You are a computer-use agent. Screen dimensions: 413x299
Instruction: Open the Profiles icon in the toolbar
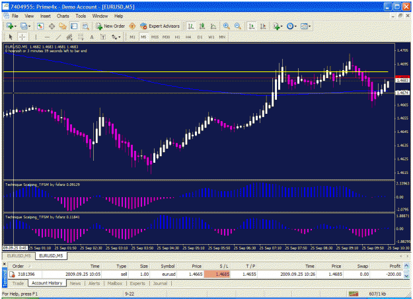(24, 26)
